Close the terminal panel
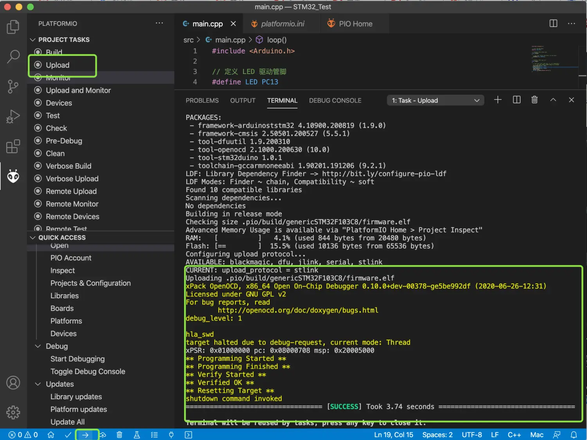The height and width of the screenshot is (440, 587). tap(571, 100)
